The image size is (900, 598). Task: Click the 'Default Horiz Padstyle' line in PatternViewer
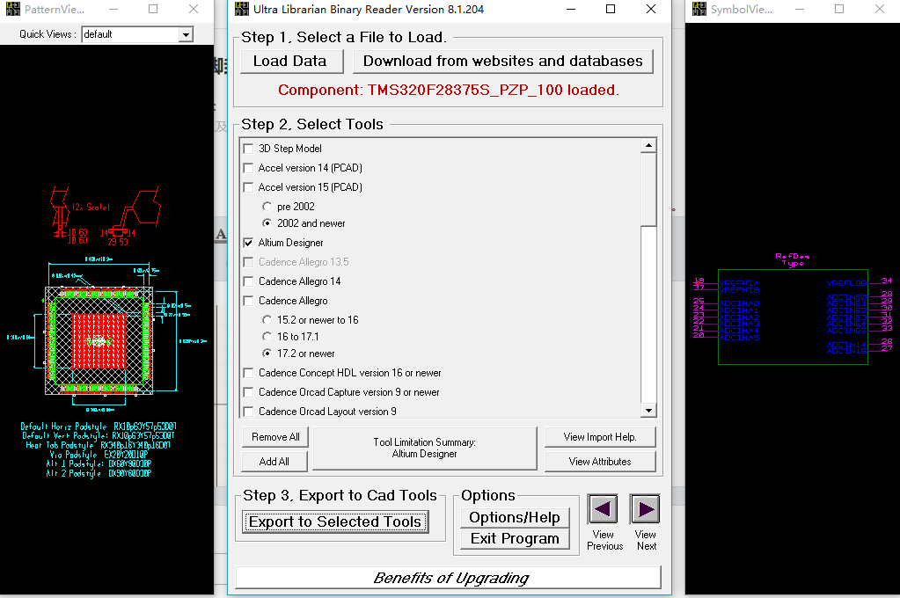click(x=99, y=427)
